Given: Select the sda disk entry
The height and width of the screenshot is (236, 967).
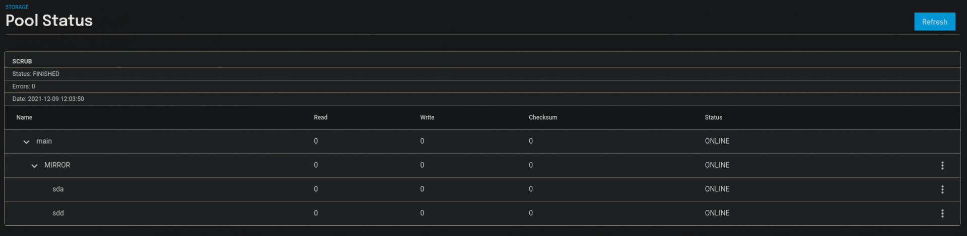Looking at the screenshot, I should (x=58, y=189).
